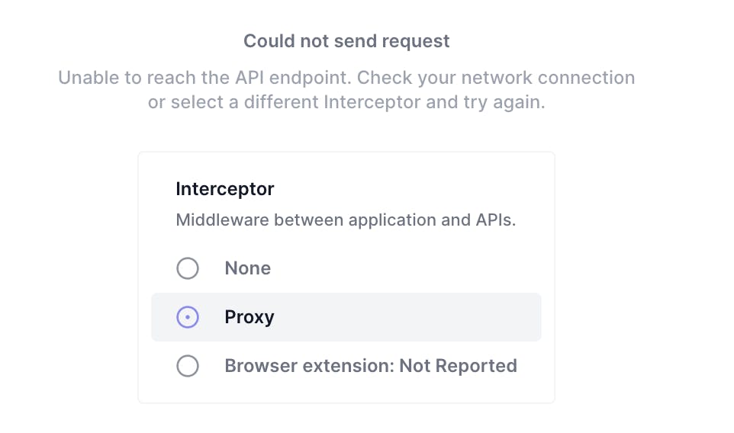This screenshot has height=433, width=734.
Task: Click the "Browser extension: Not Reported" label
Action: click(x=371, y=366)
